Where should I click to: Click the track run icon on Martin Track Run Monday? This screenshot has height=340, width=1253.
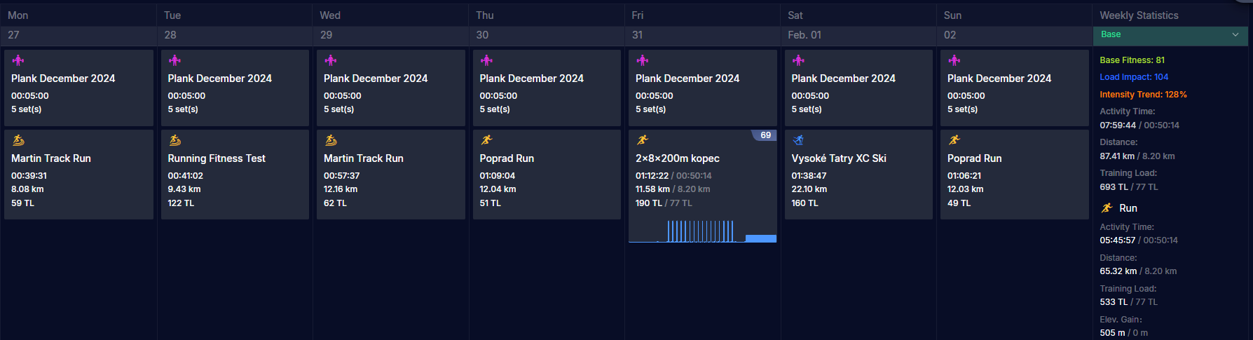tap(18, 140)
